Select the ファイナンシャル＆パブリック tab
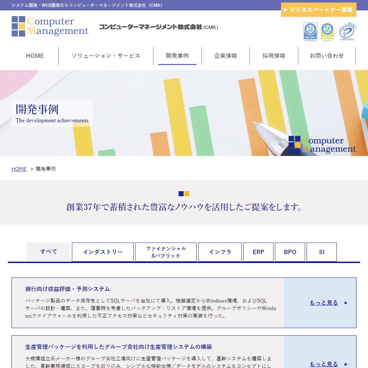This screenshot has height=368, width=368. 166,252
